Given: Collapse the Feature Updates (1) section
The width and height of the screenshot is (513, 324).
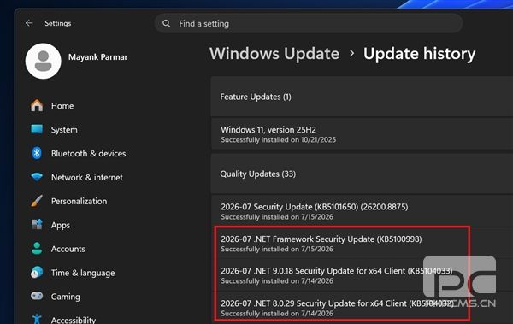Looking at the screenshot, I should (362, 97).
